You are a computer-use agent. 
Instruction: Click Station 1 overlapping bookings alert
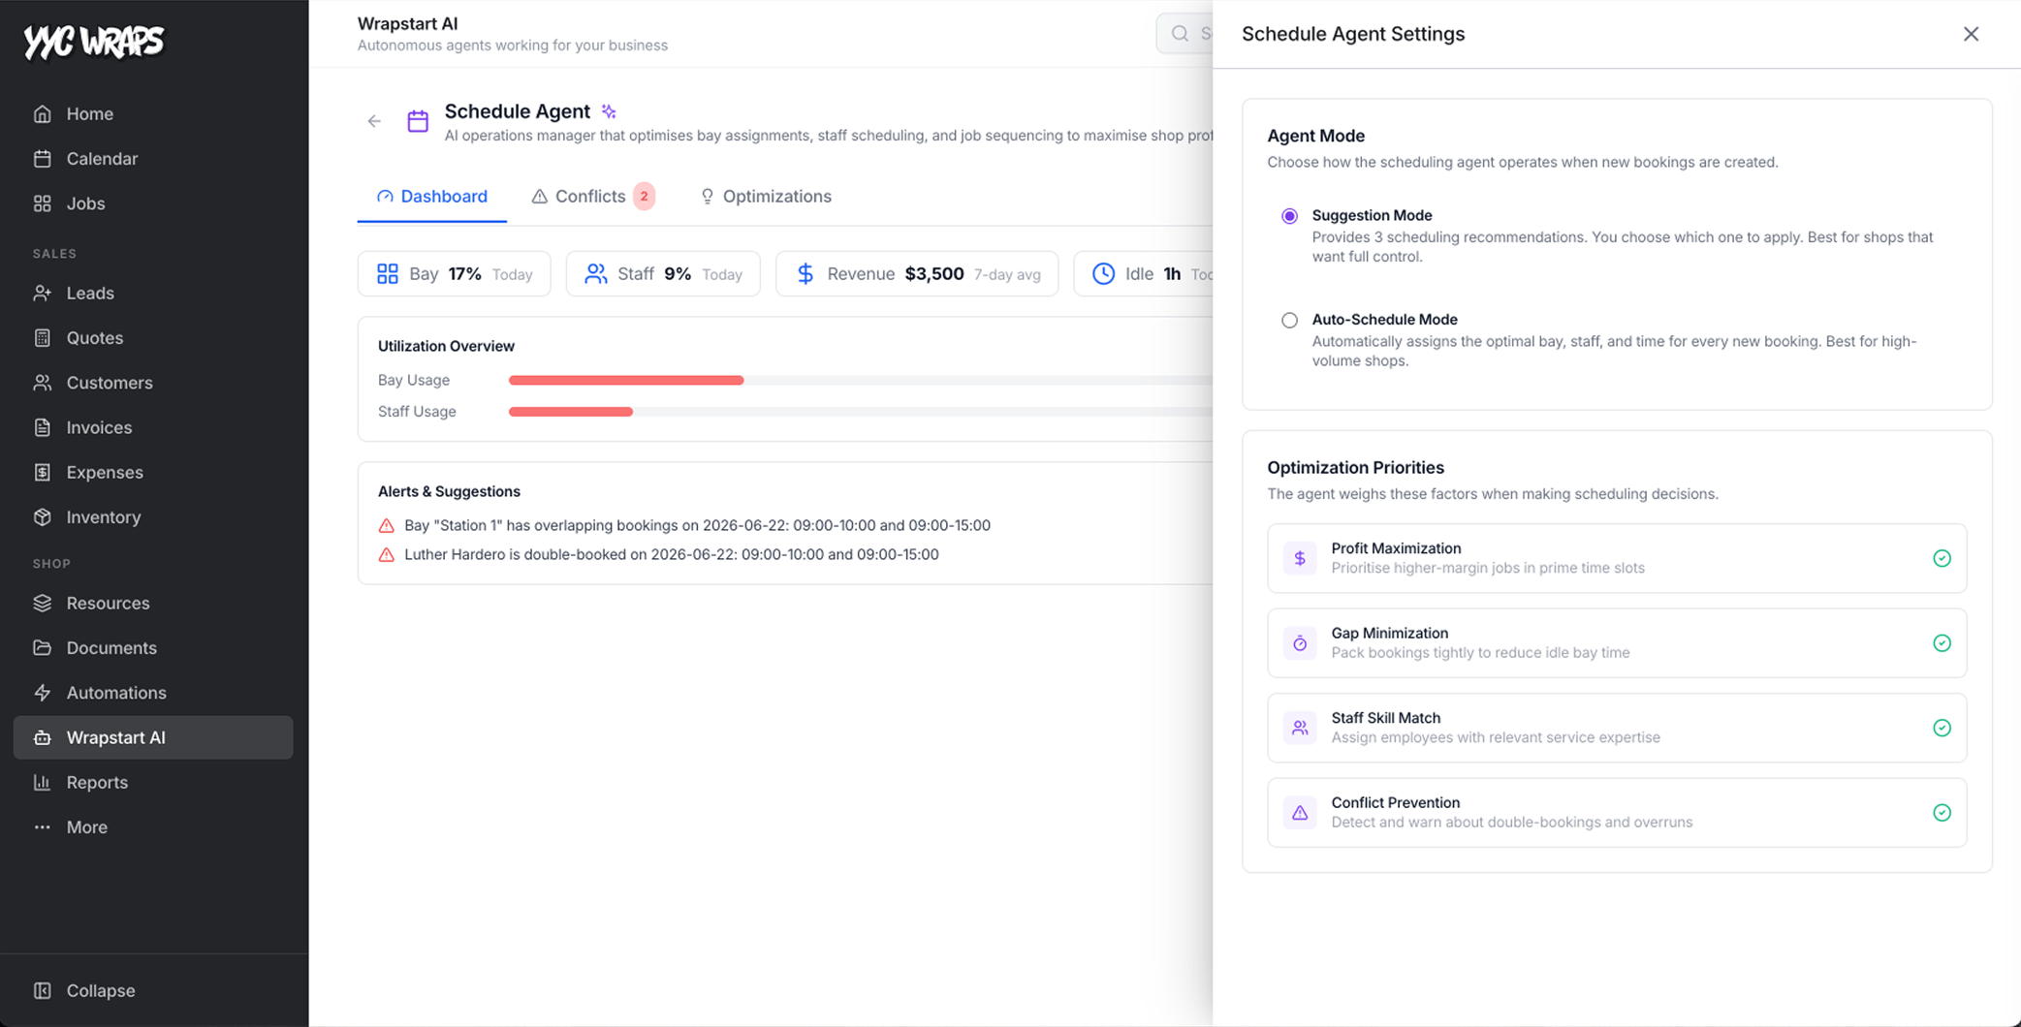pyautogui.click(x=697, y=525)
